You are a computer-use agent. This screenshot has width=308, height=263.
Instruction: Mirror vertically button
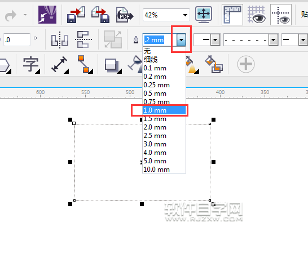[x=83, y=39]
